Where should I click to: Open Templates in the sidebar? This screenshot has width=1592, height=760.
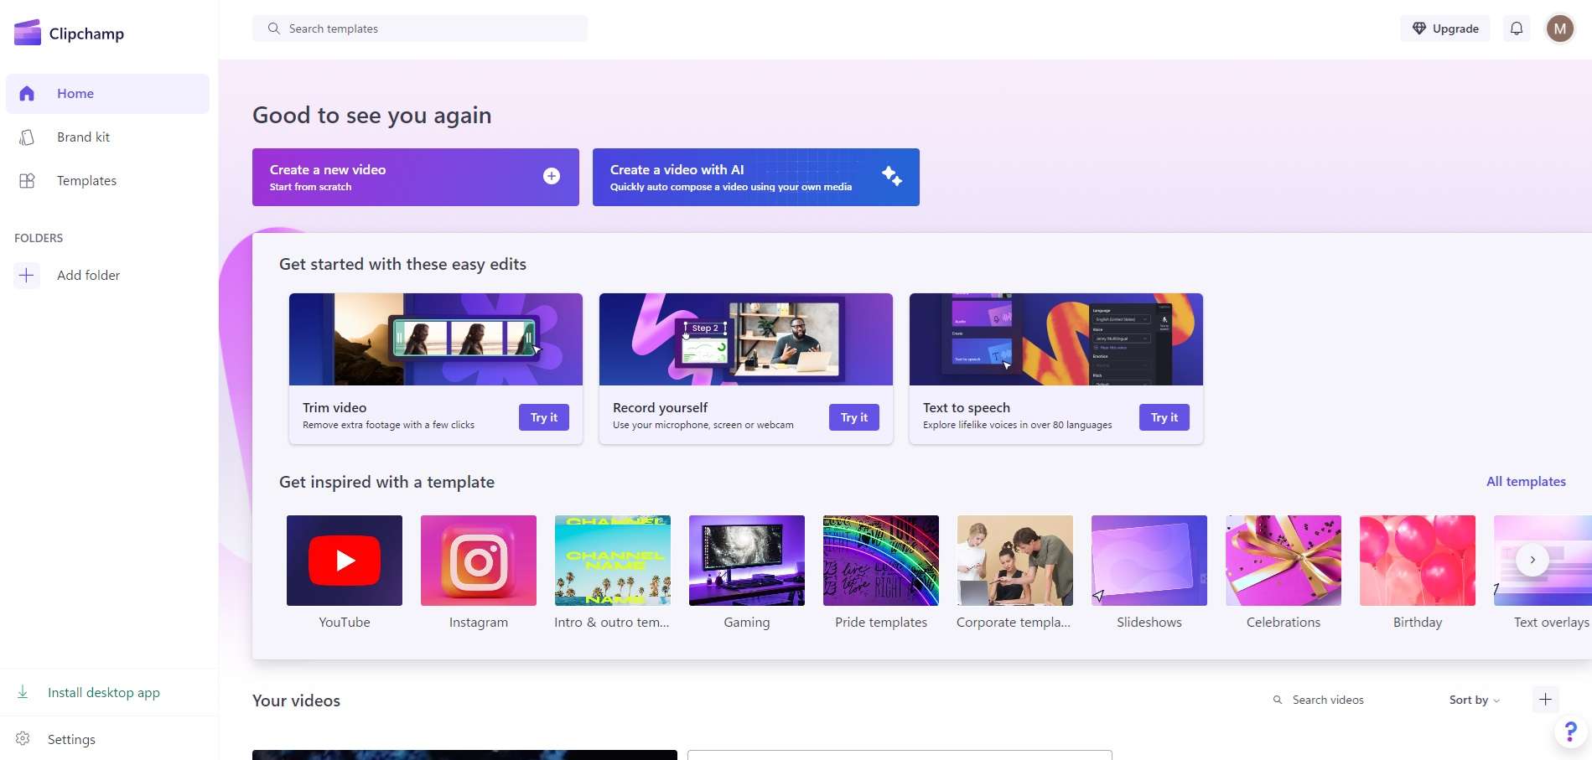coord(107,181)
